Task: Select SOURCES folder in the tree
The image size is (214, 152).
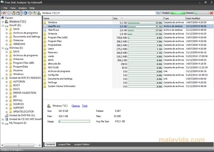Action: pyautogui.click(x=18, y=104)
